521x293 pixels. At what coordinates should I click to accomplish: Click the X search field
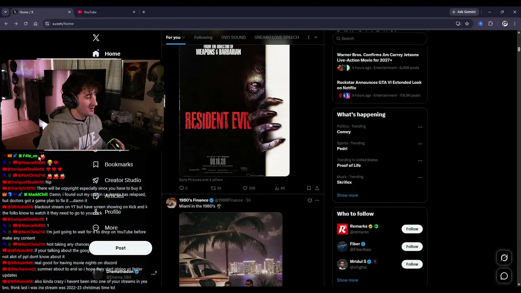pos(380,38)
